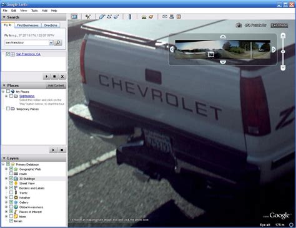Click the View in Google Maps icon
This screenshot has height=228, width=296.
coord(179,17)
